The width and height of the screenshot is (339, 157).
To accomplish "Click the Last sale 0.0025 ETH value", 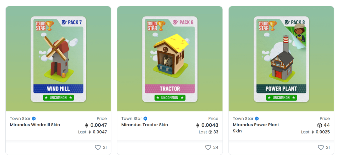I will coord(320,132).
